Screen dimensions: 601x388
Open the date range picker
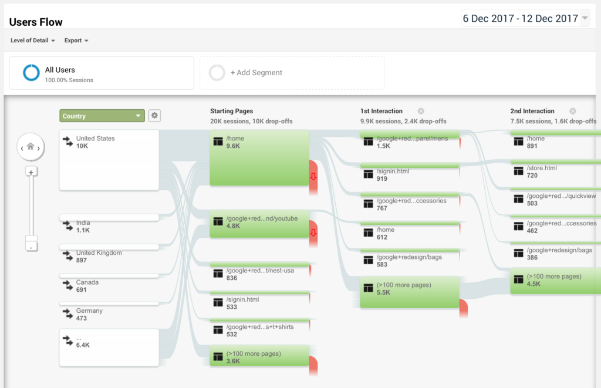(525, 19)
